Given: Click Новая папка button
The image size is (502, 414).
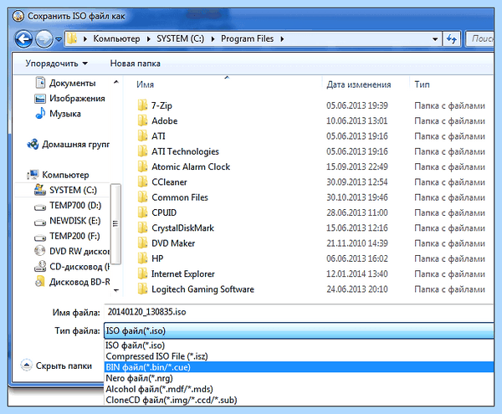Looking at the screenshot, I should coord(135,64).
